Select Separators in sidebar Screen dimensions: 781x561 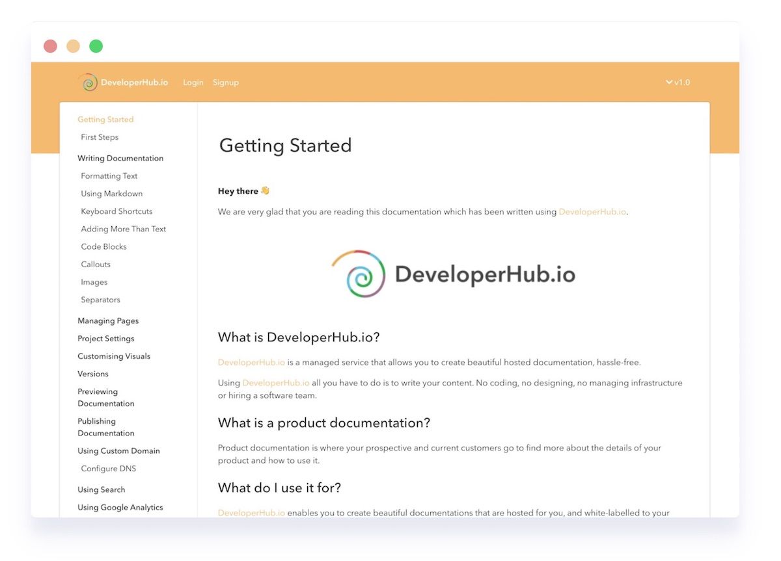click(x=100, y=300)
